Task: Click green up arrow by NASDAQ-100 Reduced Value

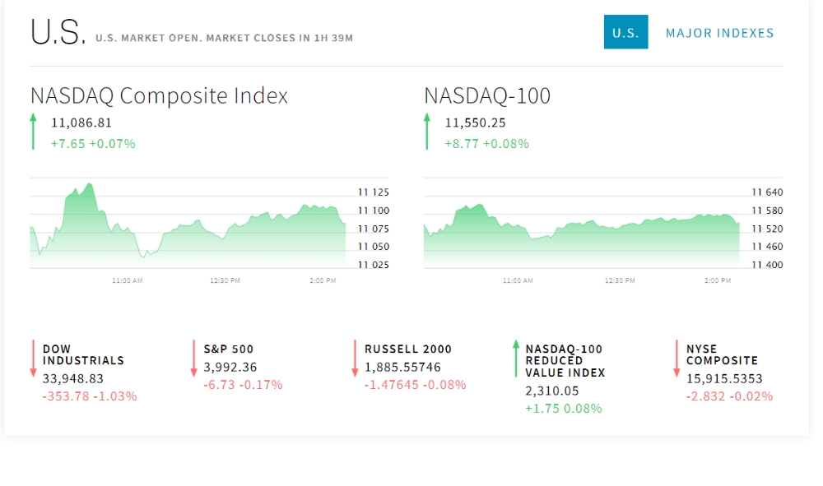Action: point(516,358)
